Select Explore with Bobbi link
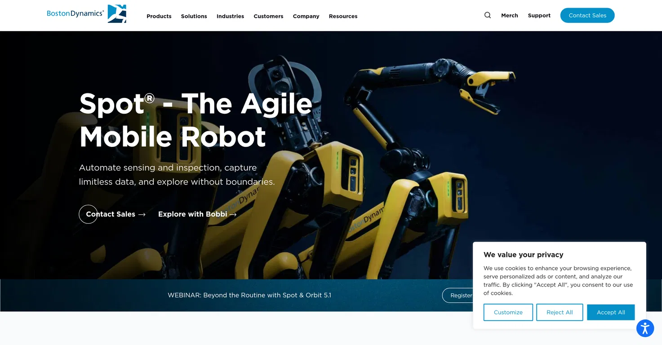 [x=197, y=214]
